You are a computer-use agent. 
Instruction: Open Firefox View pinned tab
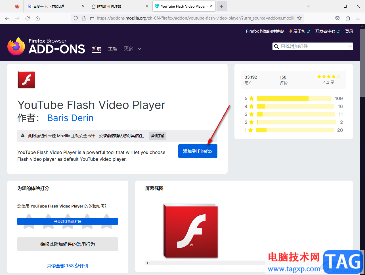pyautogui.click(x=17, y=6)
